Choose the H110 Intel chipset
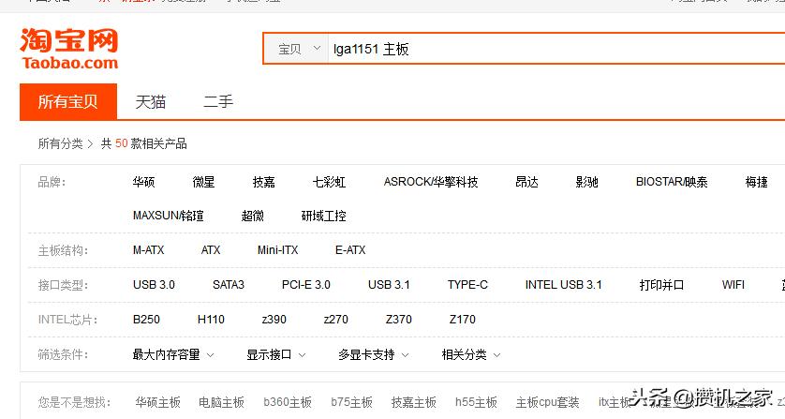 point(211,320)
